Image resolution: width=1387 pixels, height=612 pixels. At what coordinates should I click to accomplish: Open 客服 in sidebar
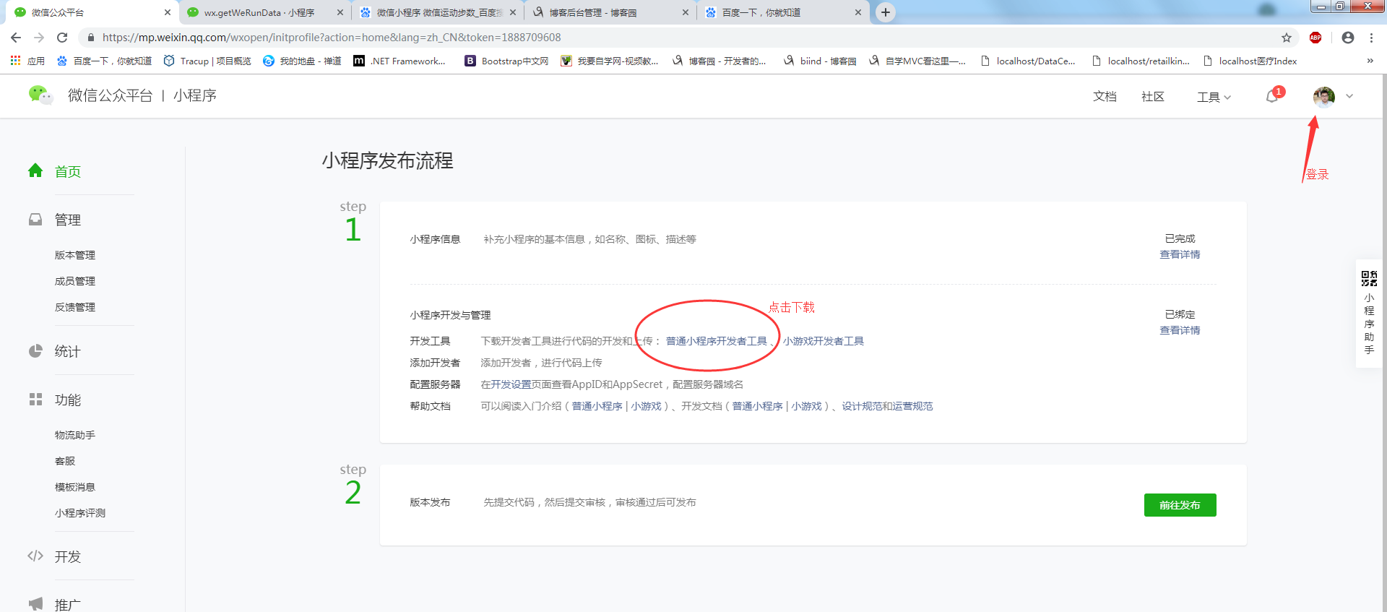65,461
